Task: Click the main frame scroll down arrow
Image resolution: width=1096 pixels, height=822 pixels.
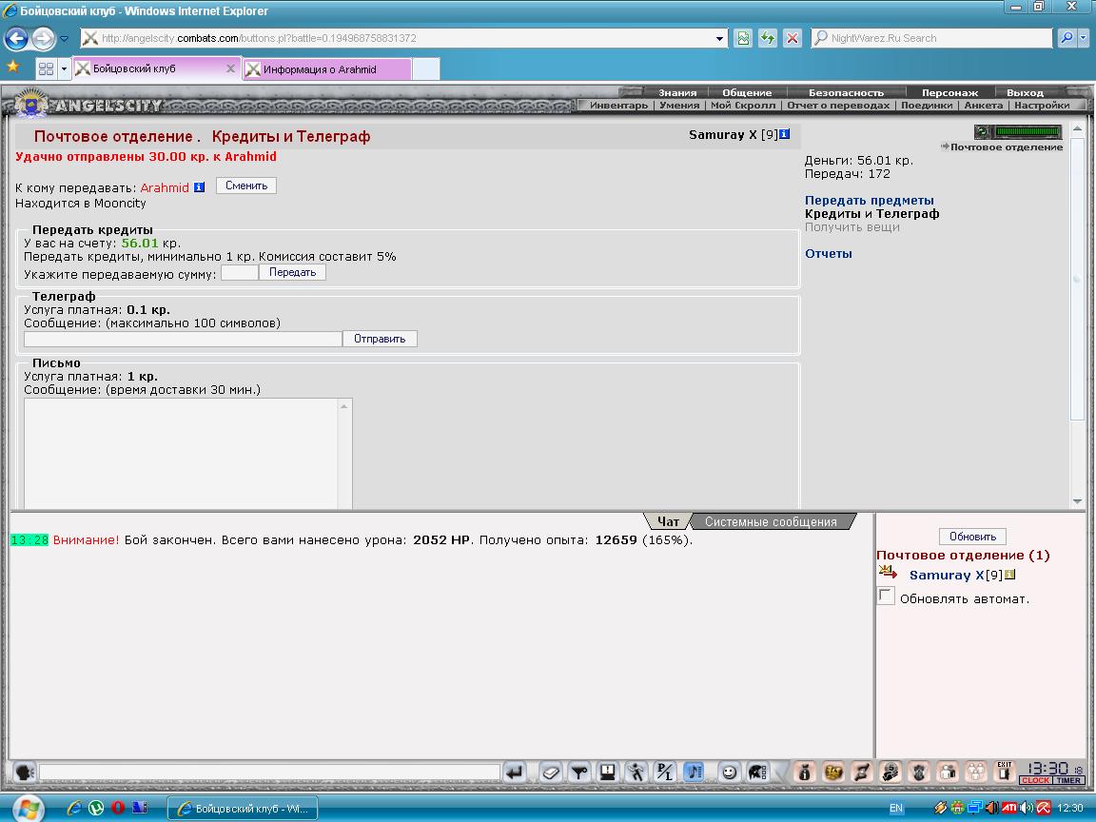Action: [1077, 500]
